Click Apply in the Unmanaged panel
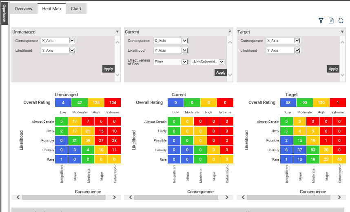This screenshot has width=350, height=212. [x=108, y=69]
